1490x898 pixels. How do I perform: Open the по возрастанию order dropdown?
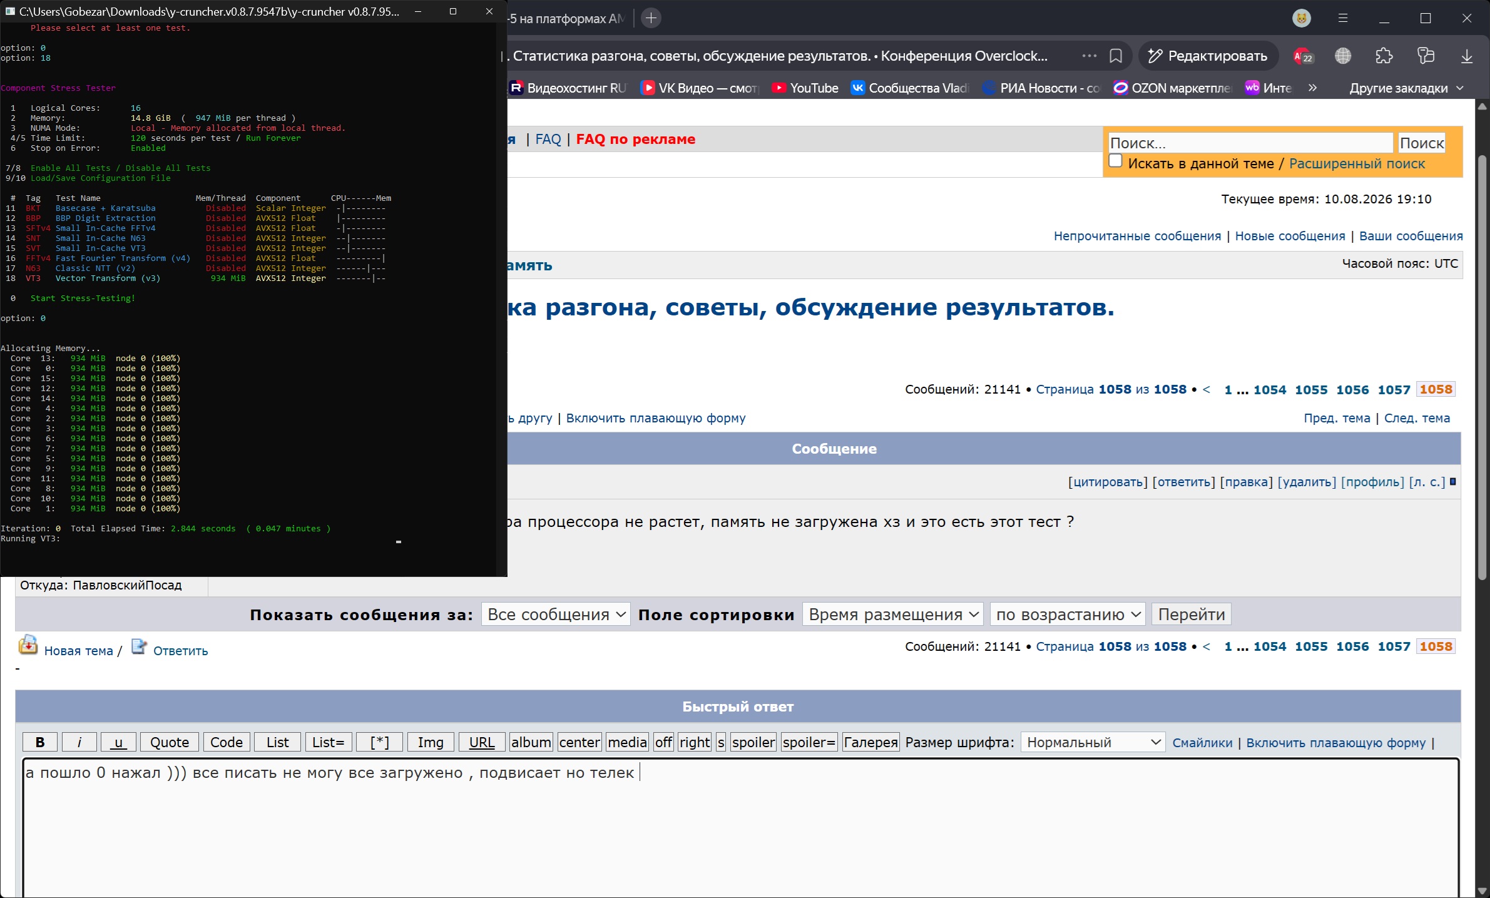1068,615
